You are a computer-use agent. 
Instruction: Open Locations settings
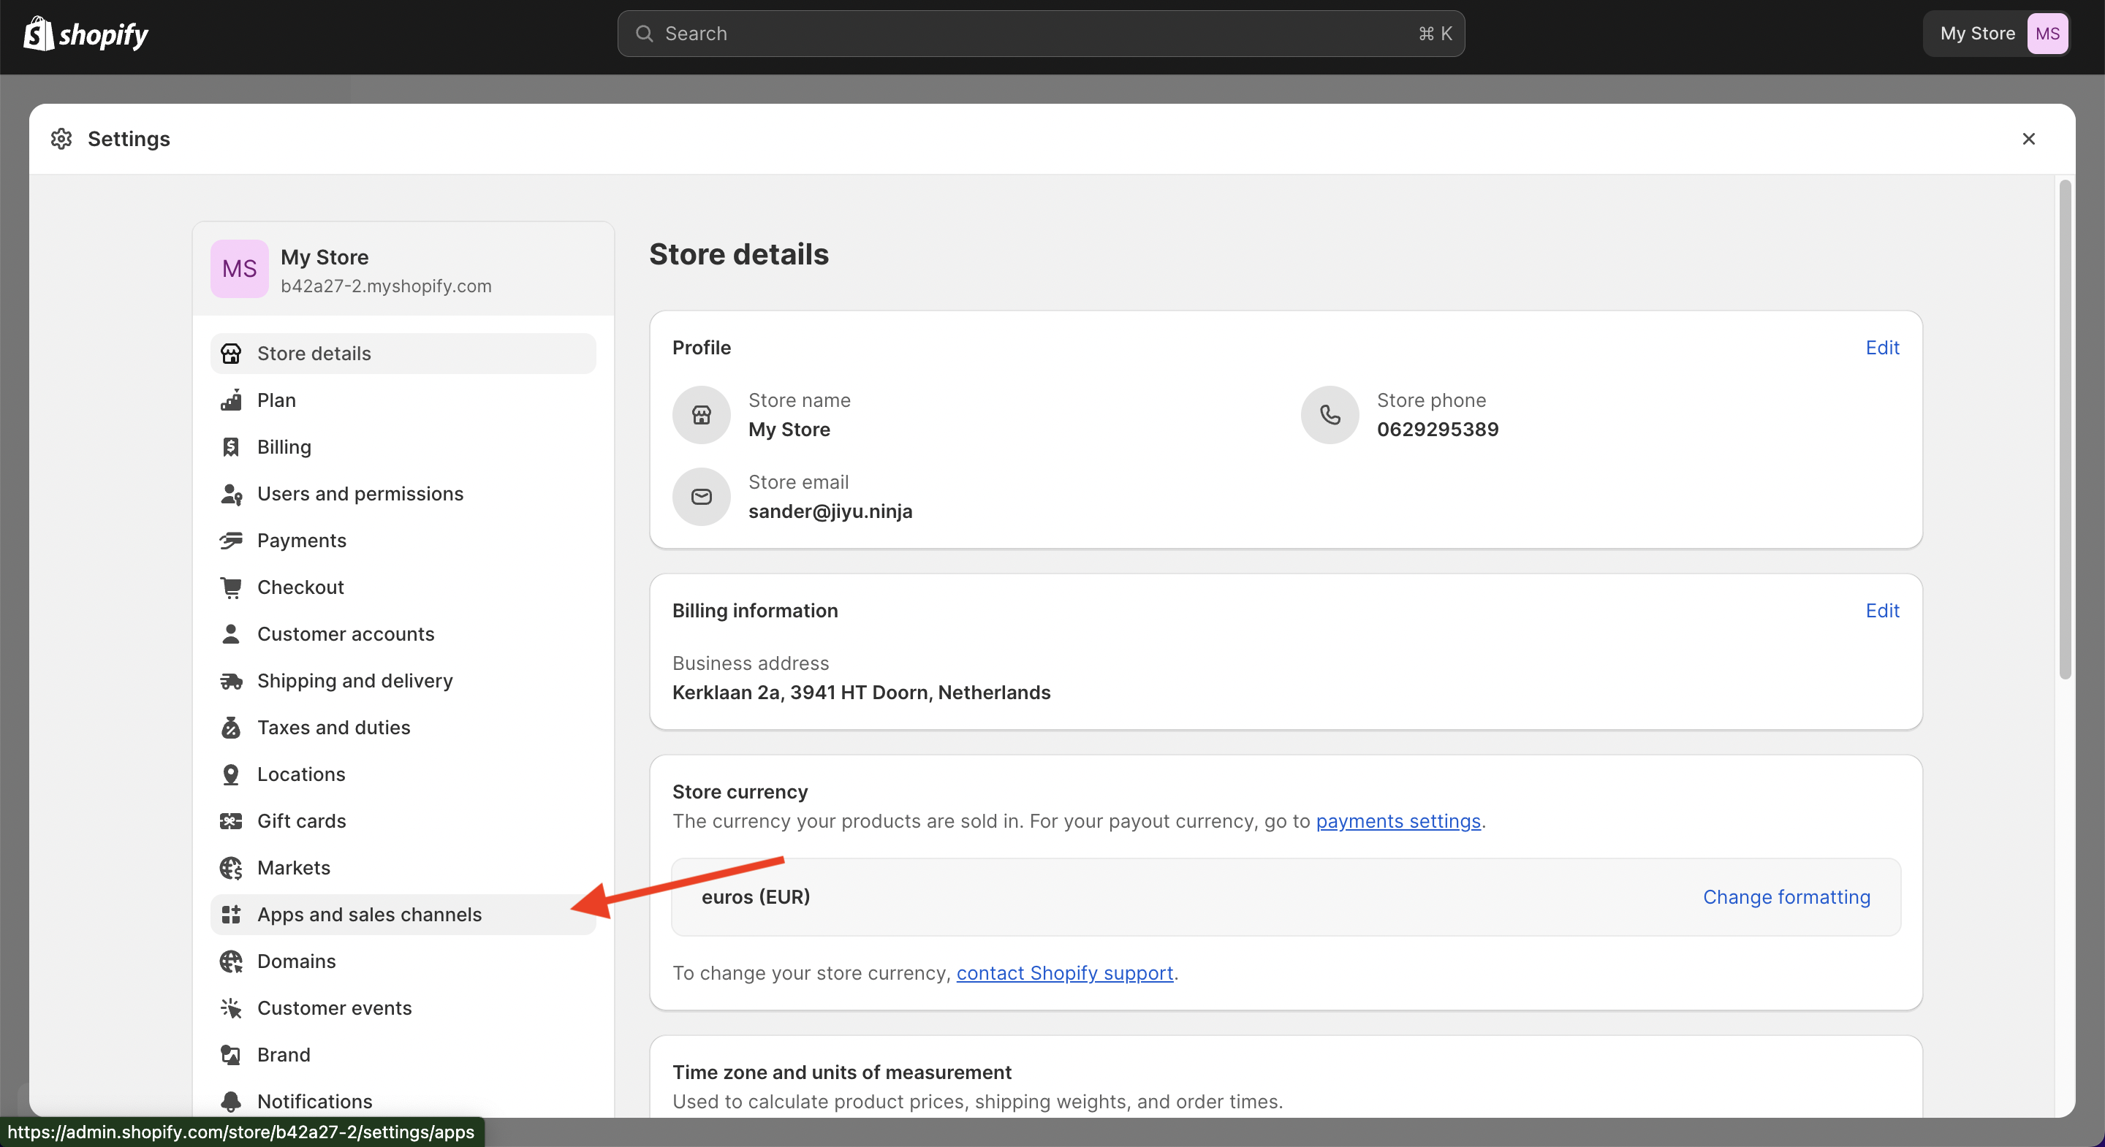403,774
